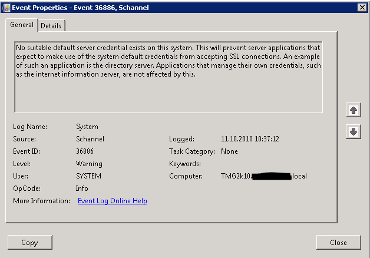Open the Event Log Online Help link
Screen dimensions: 370x258
pos(113,201)
